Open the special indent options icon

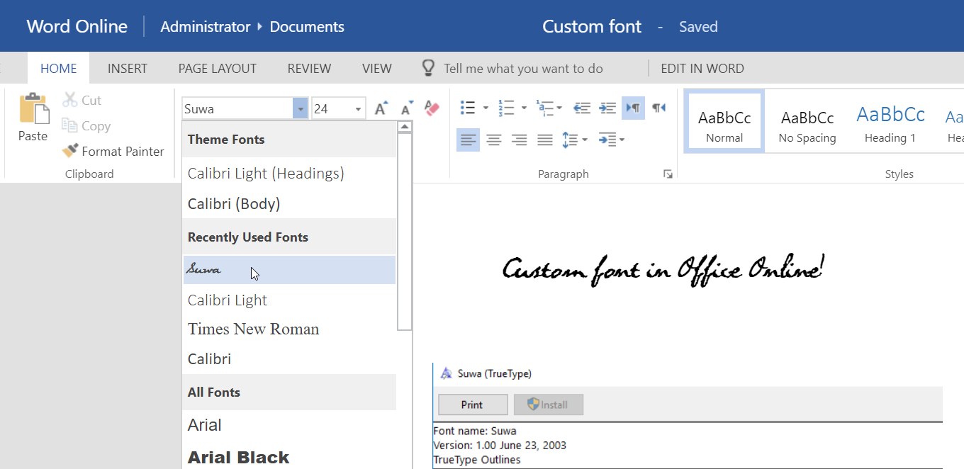point(607,140)
